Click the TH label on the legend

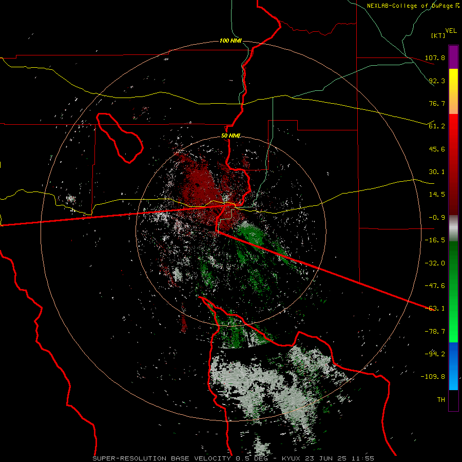441,400
